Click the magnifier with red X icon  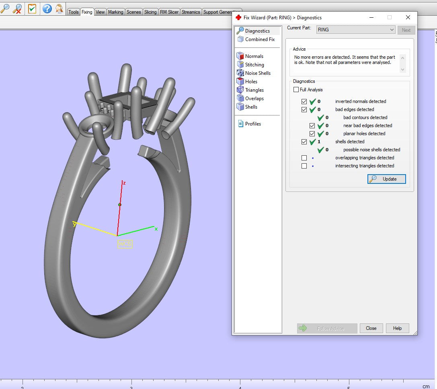[17, 8]
